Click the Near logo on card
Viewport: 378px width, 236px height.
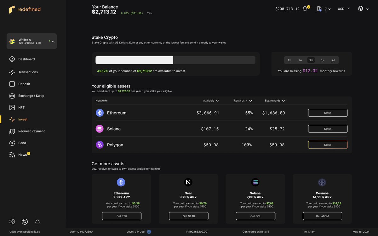188,182
